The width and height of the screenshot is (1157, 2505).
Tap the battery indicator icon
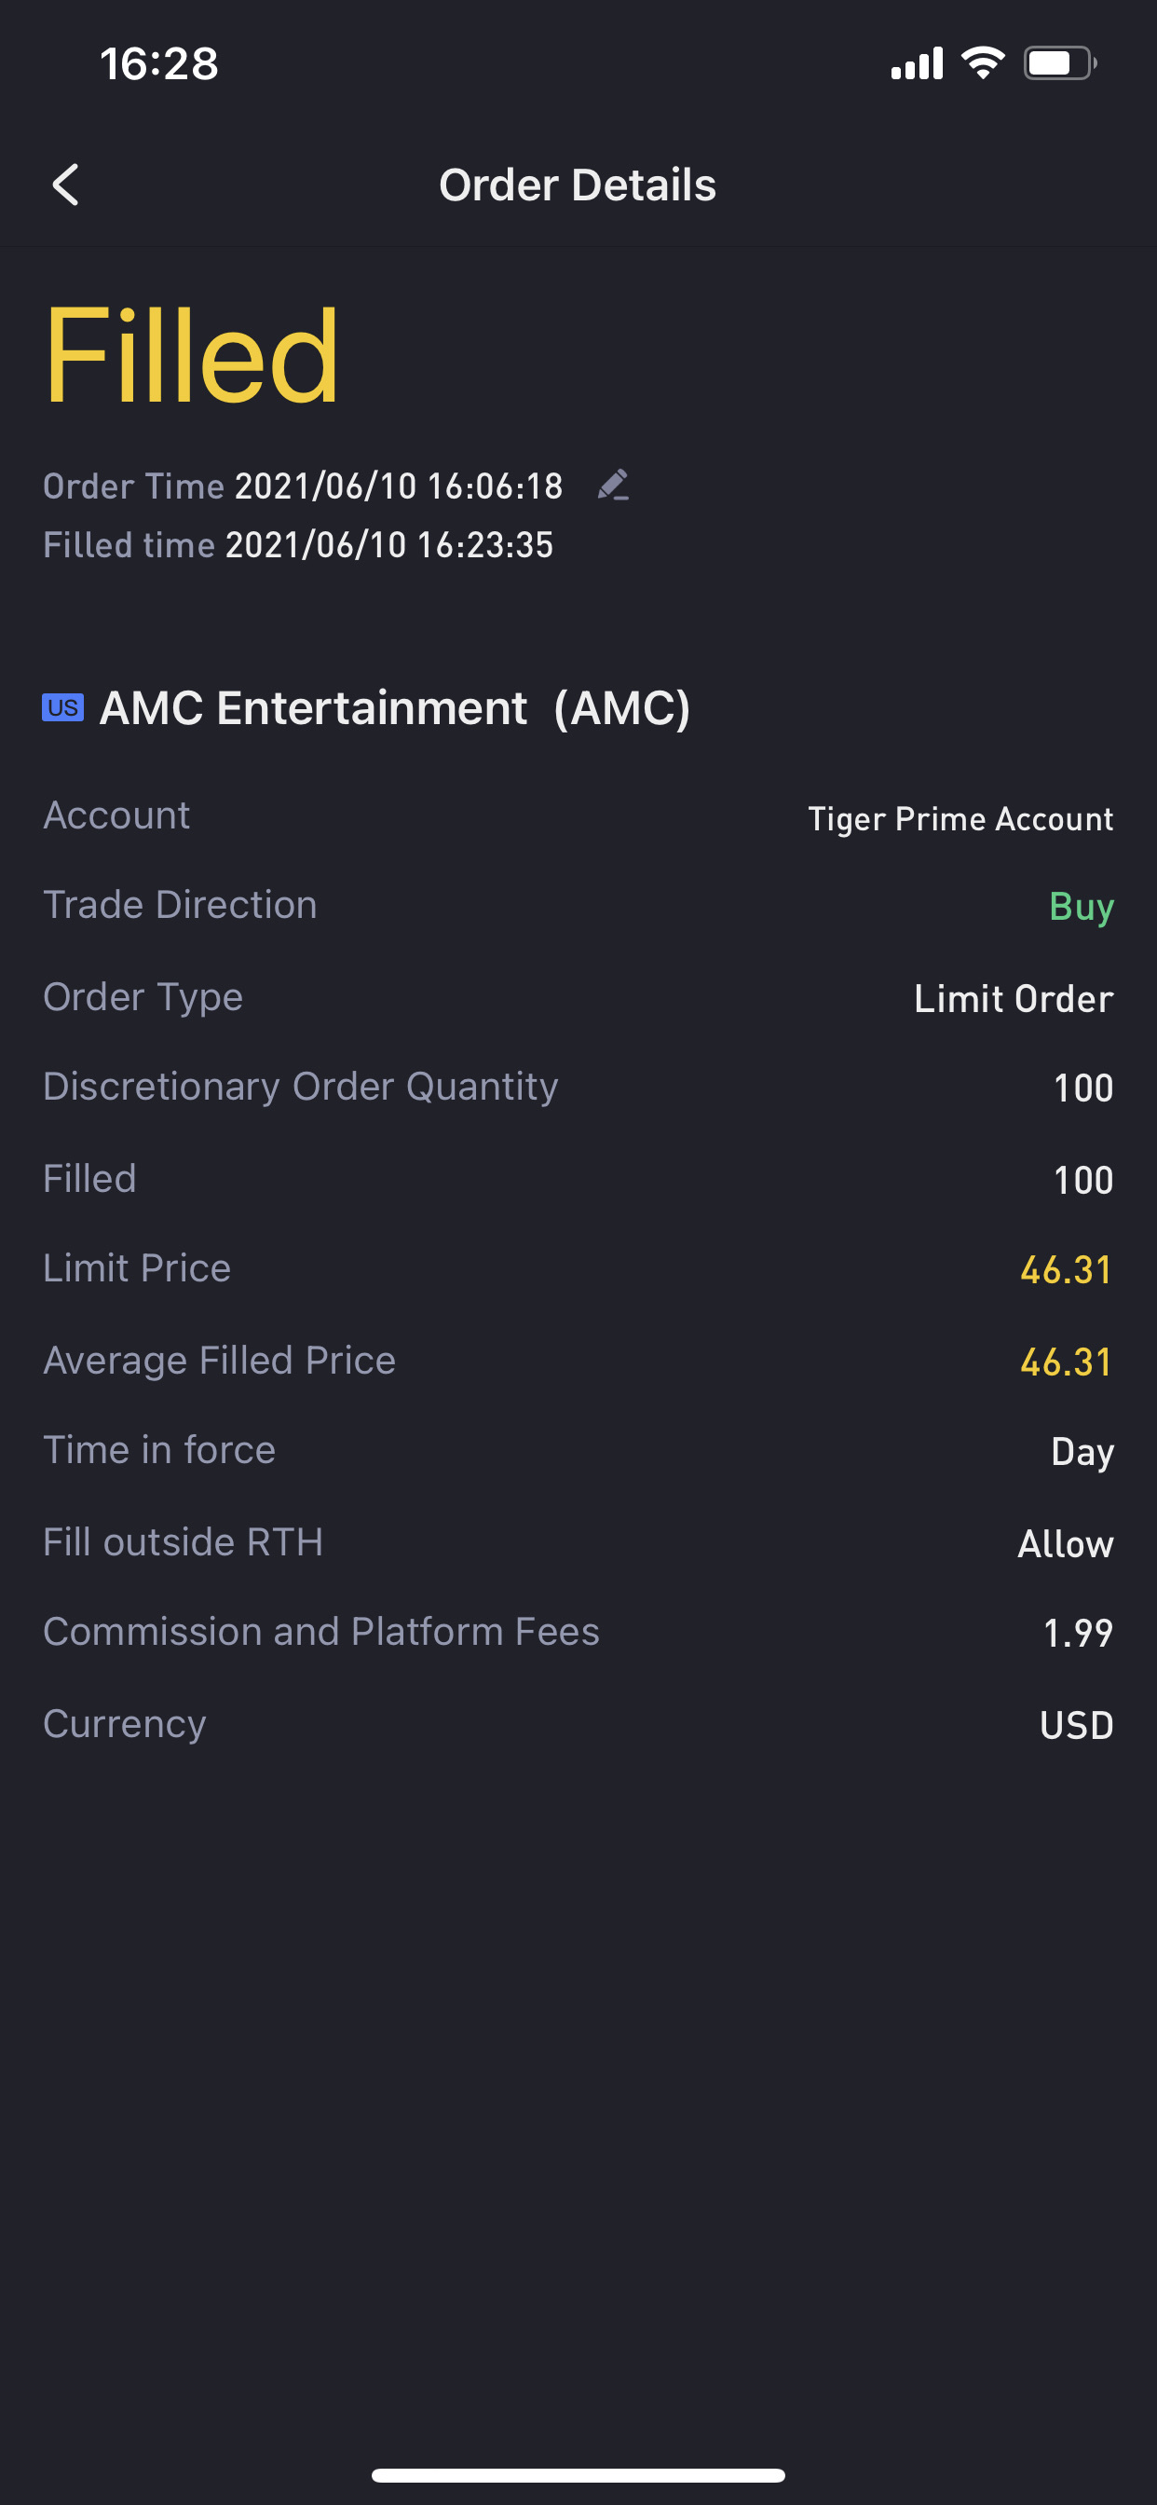(x=1059, y=63)
